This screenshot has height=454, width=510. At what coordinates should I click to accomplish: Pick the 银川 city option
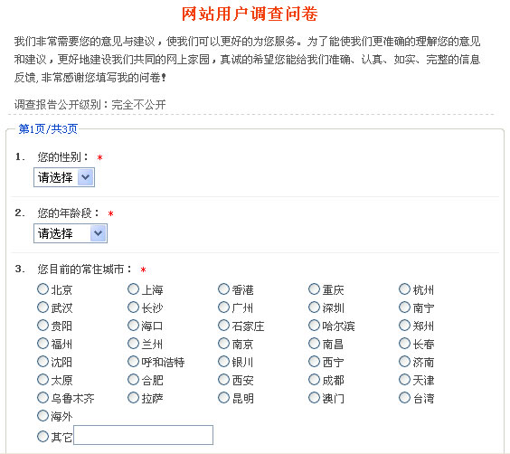pos(223,362)
